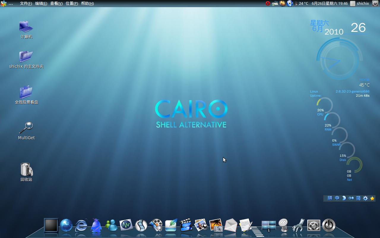Select the shichix 的主文件夹 folder
Image resolution: width=380 pixels, height=238 pixels.
(x=26, y=59)
